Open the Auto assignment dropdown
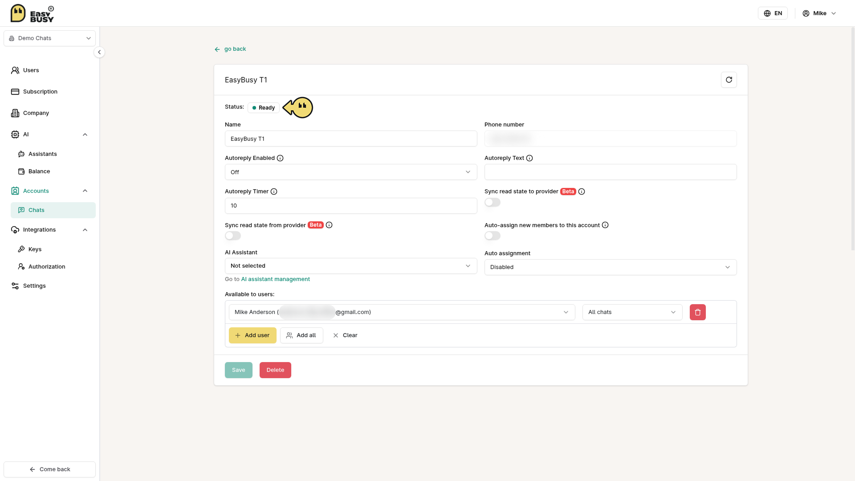This screenshot has height=481, width=855. click(611, 267)
